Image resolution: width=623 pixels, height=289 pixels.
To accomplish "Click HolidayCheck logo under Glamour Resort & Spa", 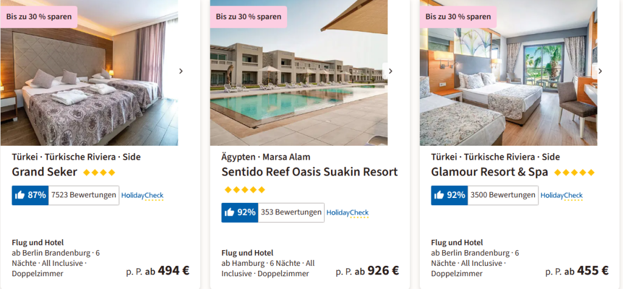I will pyautogui.click(x=562, y=195).
